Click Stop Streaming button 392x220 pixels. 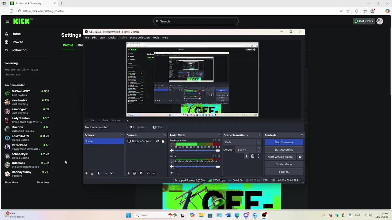pos(284,142)
